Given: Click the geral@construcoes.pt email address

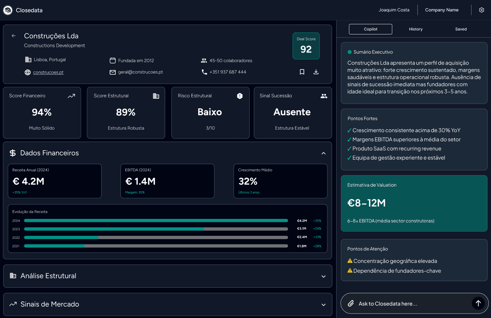Looking at the screenshot, I should point(140,72).
